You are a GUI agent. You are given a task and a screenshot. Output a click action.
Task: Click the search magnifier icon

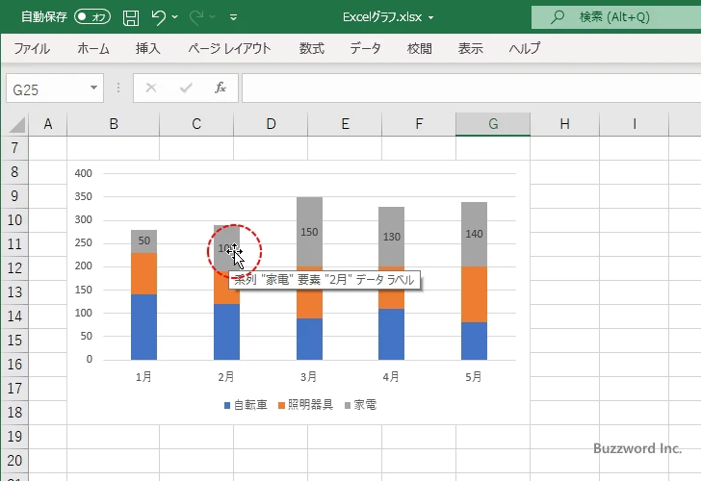557,17
